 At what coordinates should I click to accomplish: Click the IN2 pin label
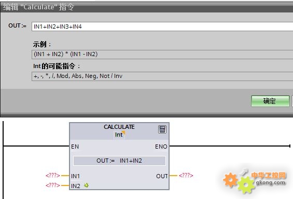pyautogui.click(x=76, y=186)
